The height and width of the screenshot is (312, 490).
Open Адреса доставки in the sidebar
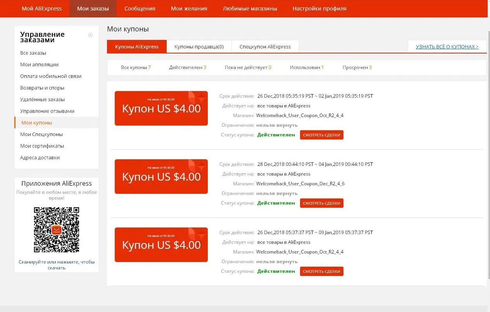40,157
